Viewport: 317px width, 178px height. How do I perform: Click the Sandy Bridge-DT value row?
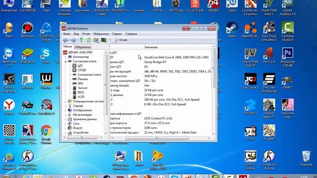point(155,62)
